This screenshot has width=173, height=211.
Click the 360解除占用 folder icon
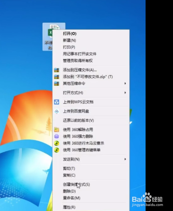pos(57,130)
